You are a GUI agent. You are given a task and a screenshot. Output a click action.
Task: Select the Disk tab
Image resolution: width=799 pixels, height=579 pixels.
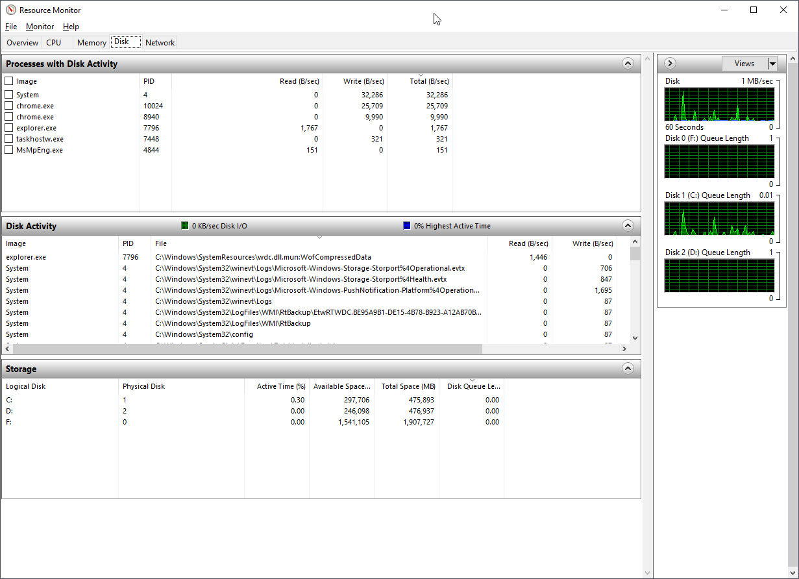point(125,42)
